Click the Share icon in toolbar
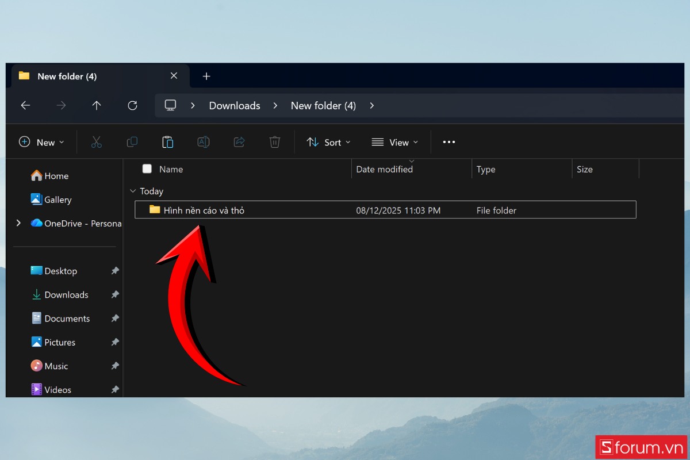Image resolution: width=690 pixels, height=460 pixels. 239,142
